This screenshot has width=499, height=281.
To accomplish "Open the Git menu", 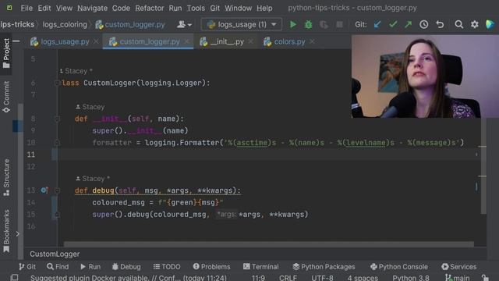I will click(215, 8).
